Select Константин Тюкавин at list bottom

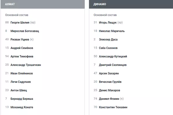tap(113, 107)
